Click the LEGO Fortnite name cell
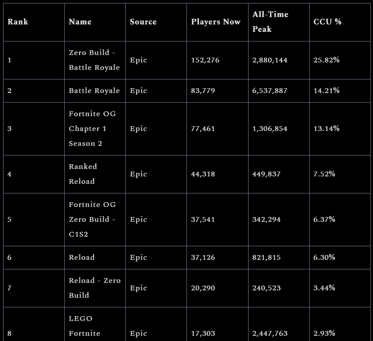373x341 pixels. (84, 326)
